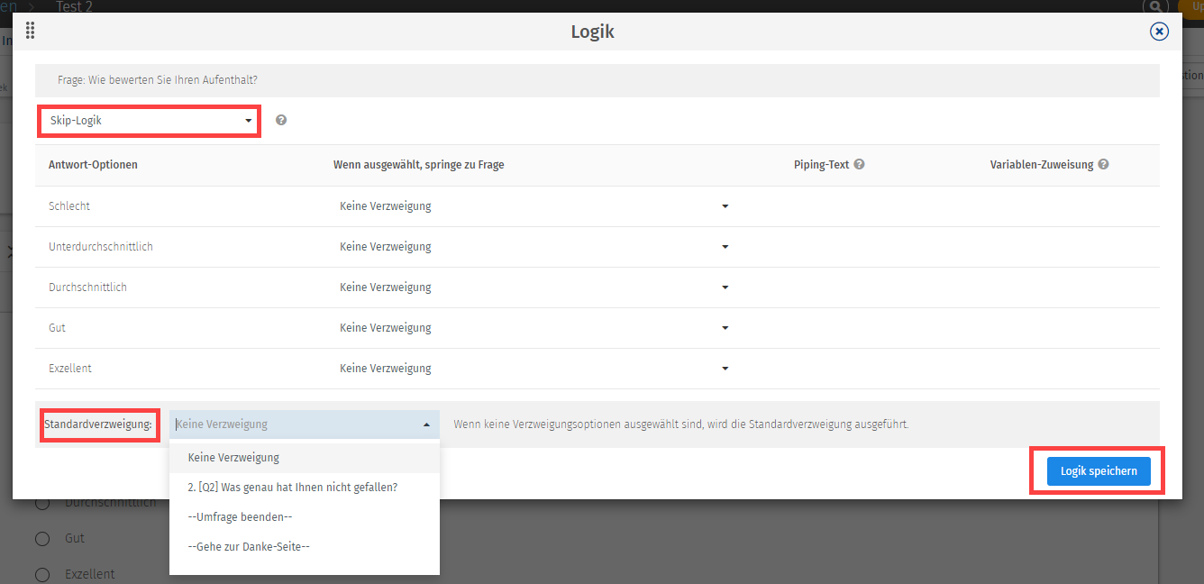Choose Q2 Was genau hat Ihnen nicht gefallen

(293, 488)
